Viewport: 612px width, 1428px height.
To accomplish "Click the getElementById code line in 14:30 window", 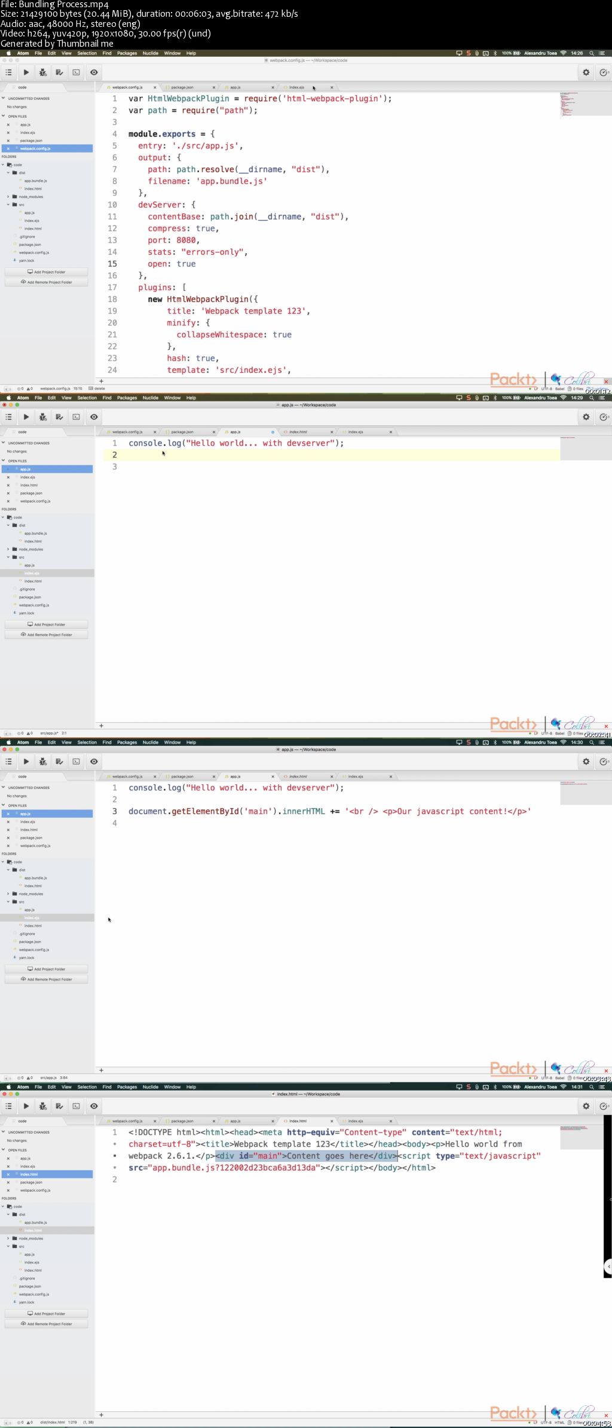I will (330, 811).
